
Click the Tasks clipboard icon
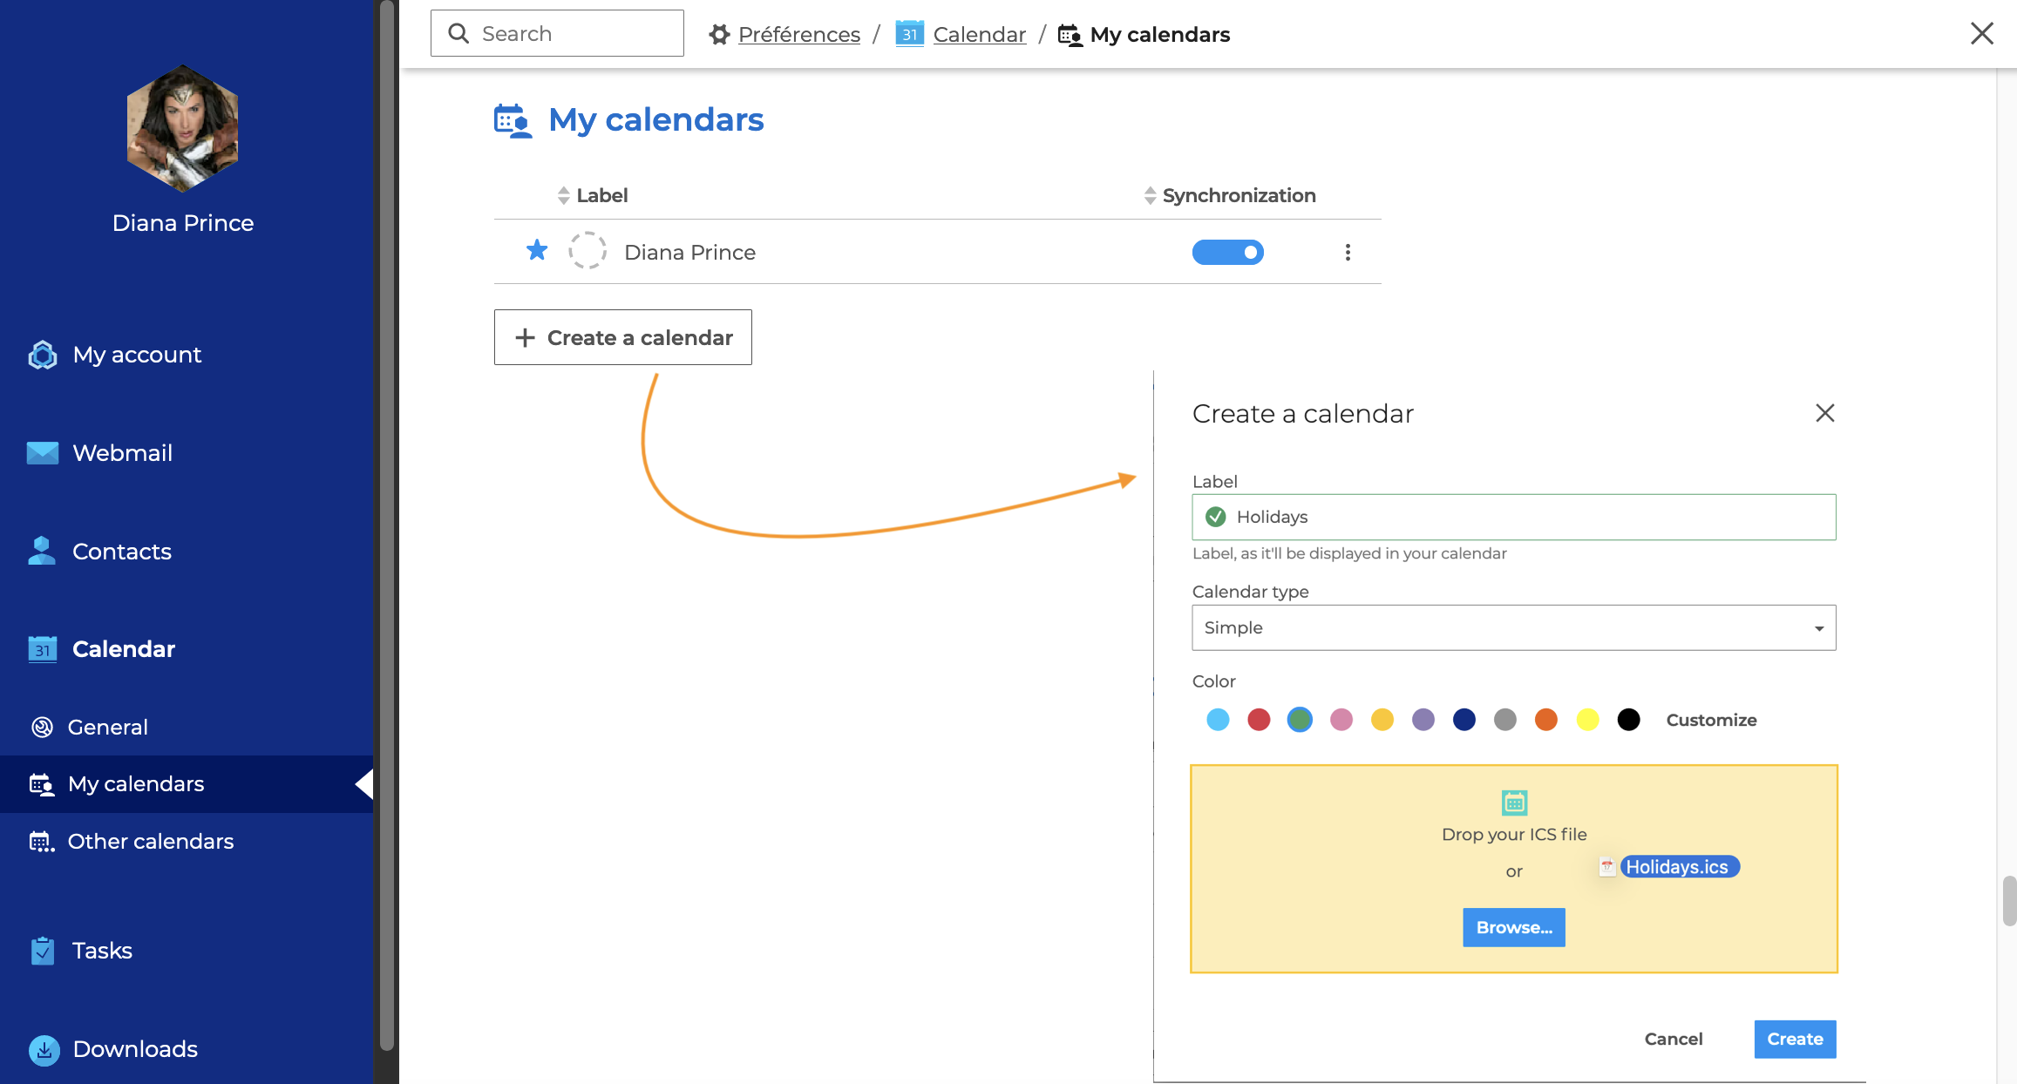[x=43, y=951]
